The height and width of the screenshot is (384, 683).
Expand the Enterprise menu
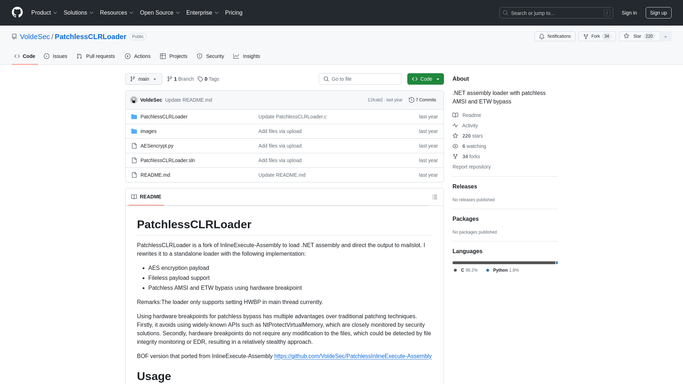[x=202, y=13]
